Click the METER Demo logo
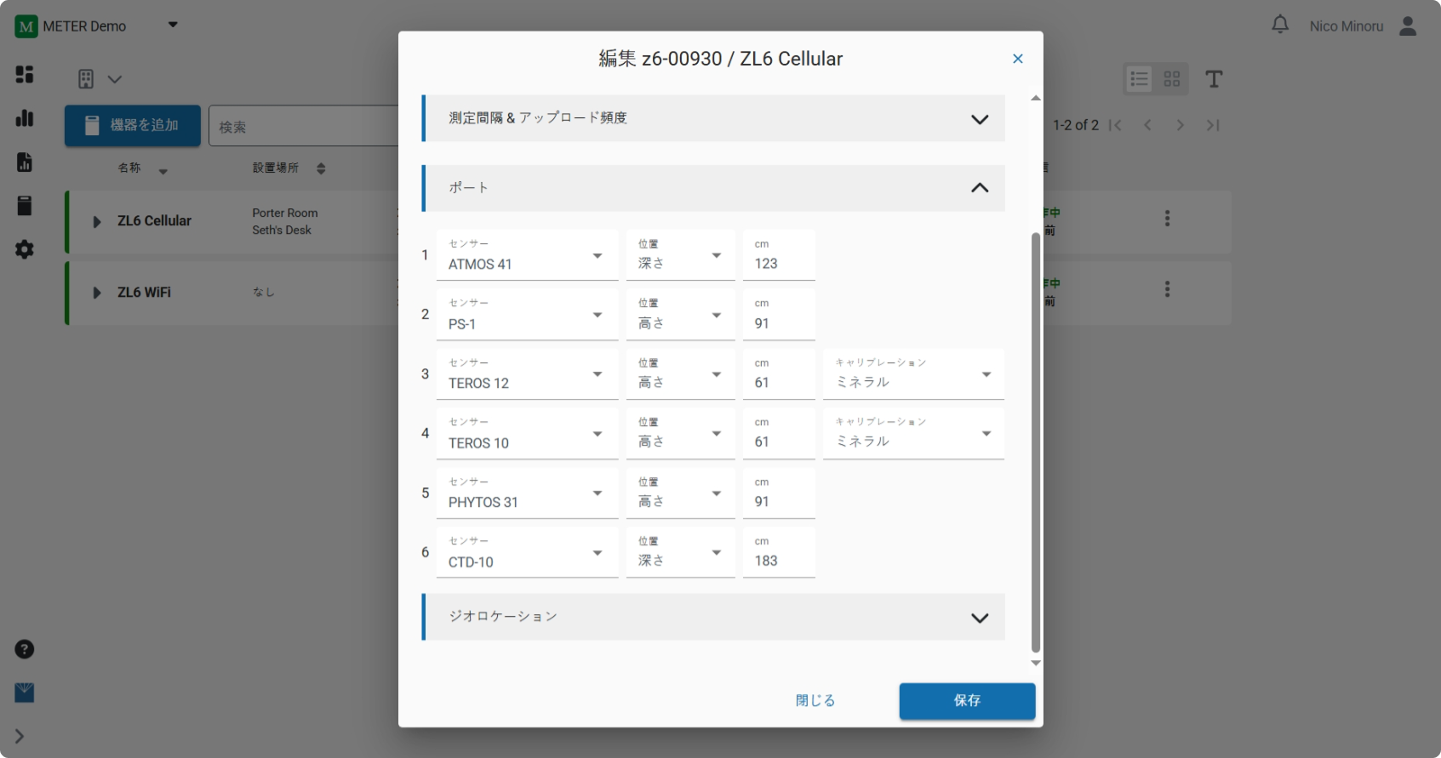Screen dimensions: 1441x758 [x=26, y=26]
